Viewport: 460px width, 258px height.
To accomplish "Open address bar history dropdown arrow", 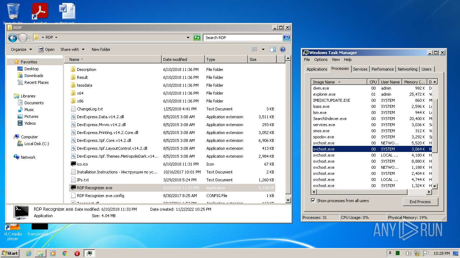I will (x=188, y=37).
